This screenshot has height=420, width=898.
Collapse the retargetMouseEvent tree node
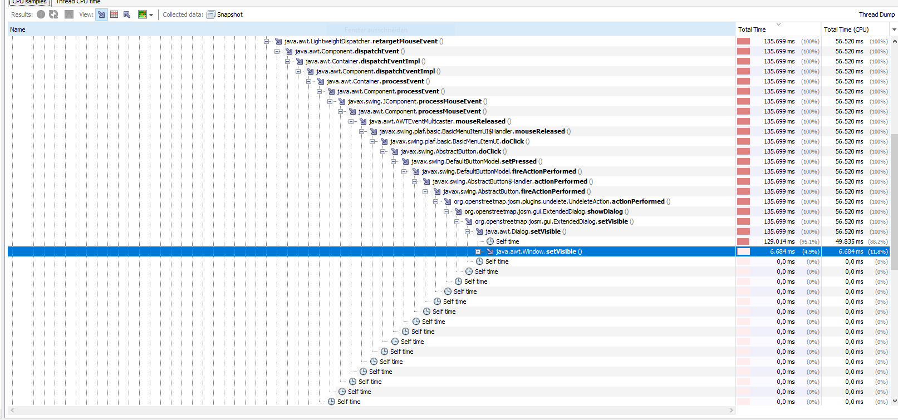coord(266,41)
